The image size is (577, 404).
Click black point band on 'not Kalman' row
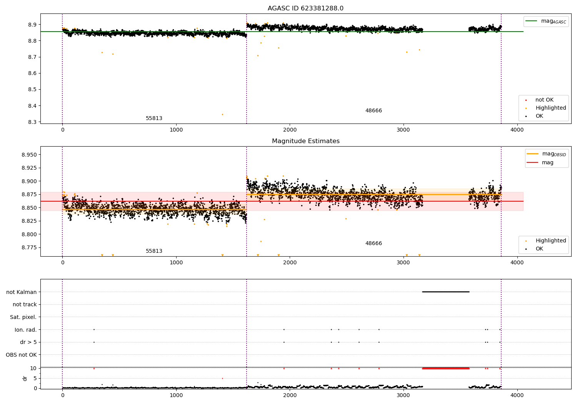[446, 292]
